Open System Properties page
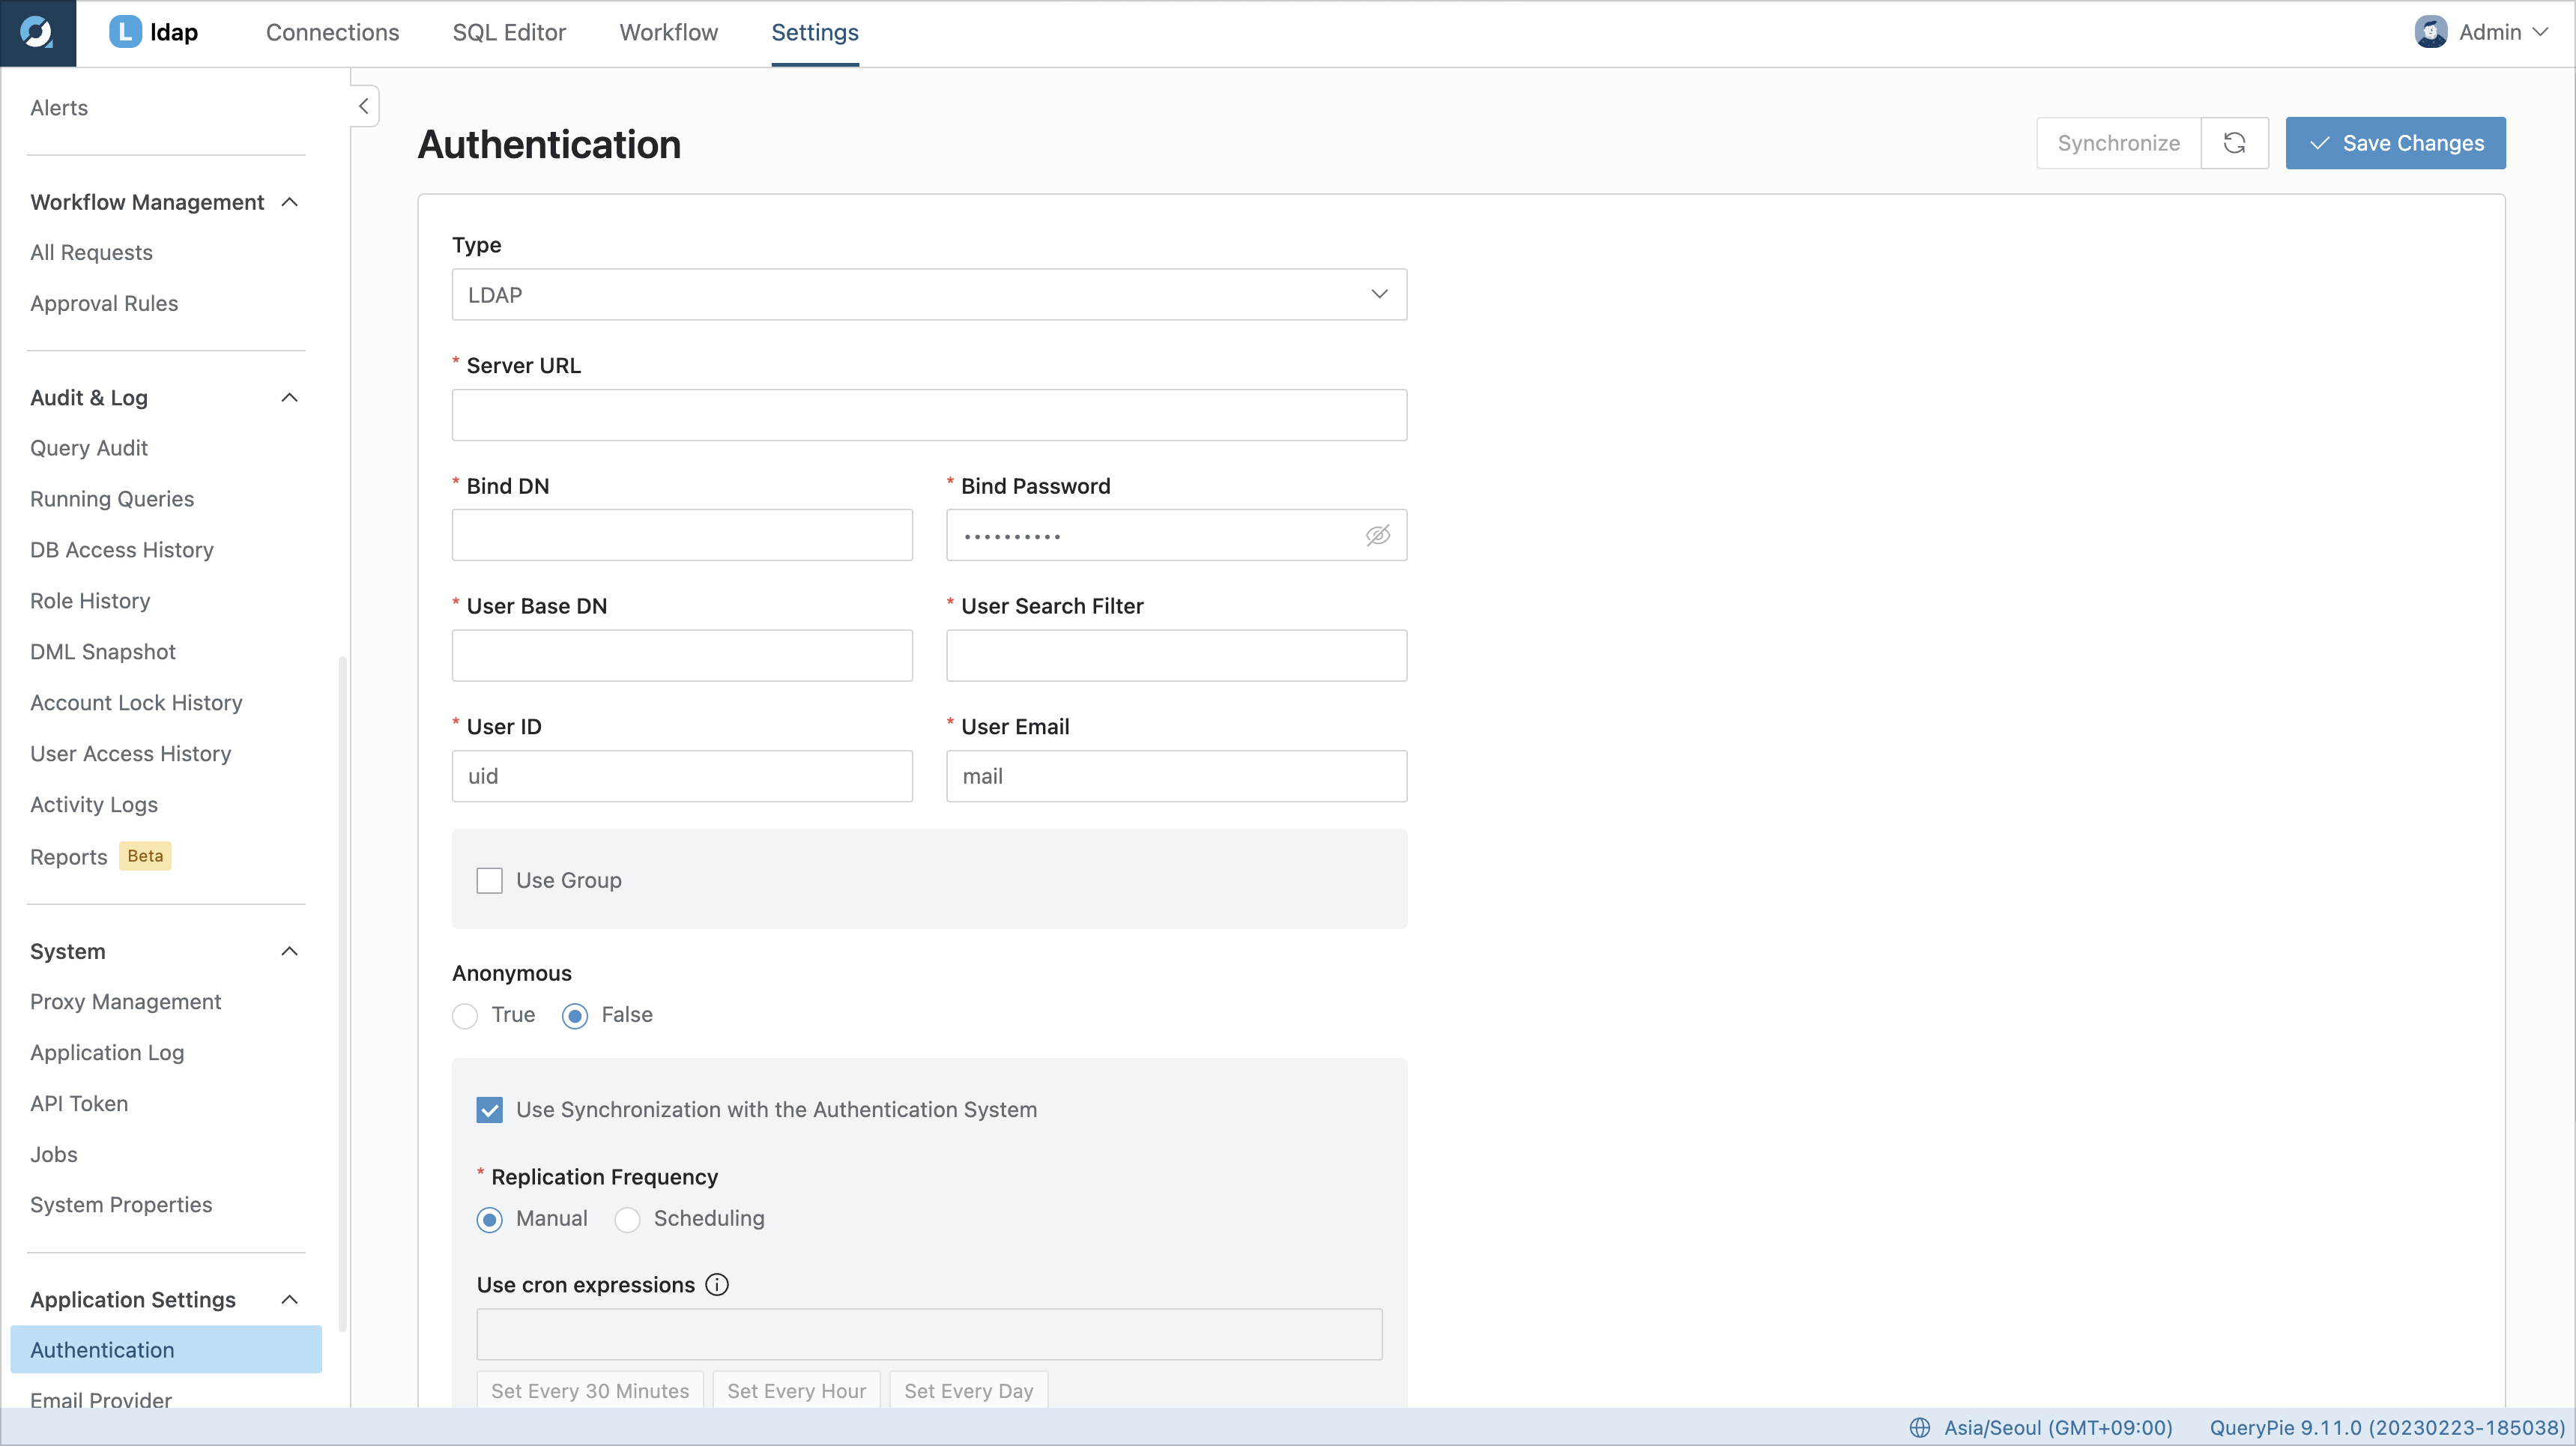Viewport: 2576px width, 1446px height. point(121,1205)
